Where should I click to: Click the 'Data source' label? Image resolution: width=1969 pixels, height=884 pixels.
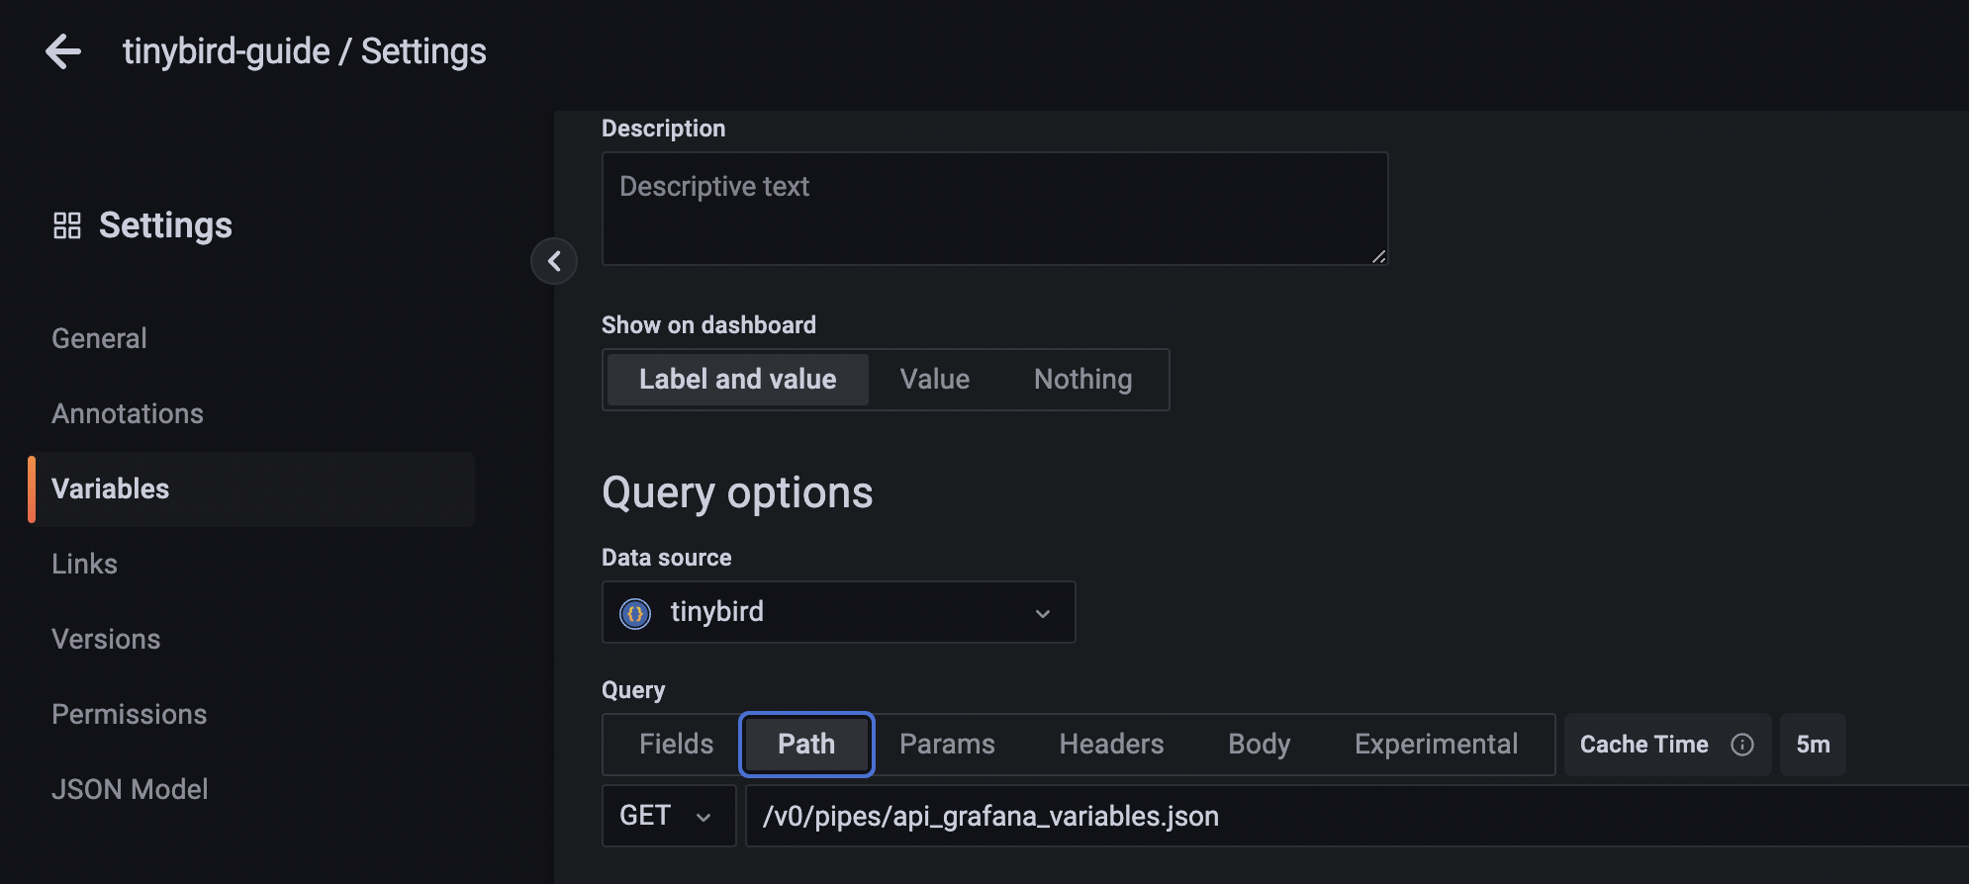(666, 558)
